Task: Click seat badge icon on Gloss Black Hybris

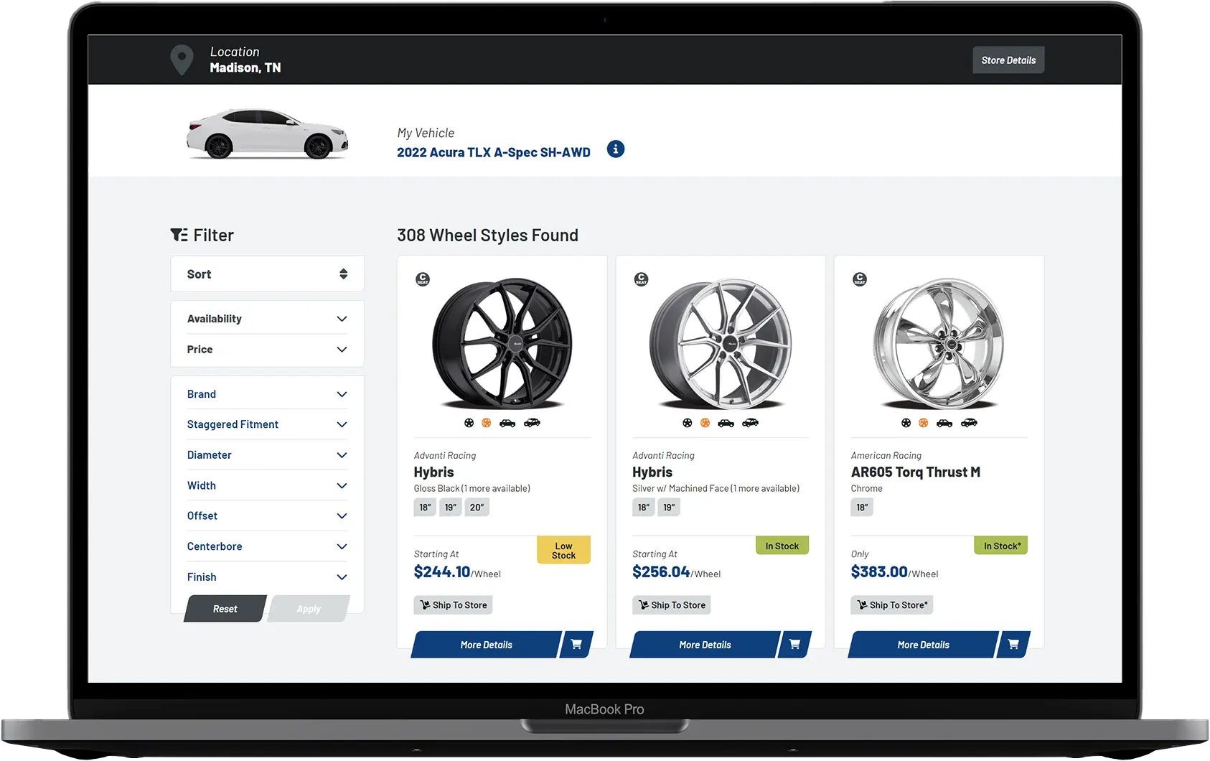Action: point(423,279)
